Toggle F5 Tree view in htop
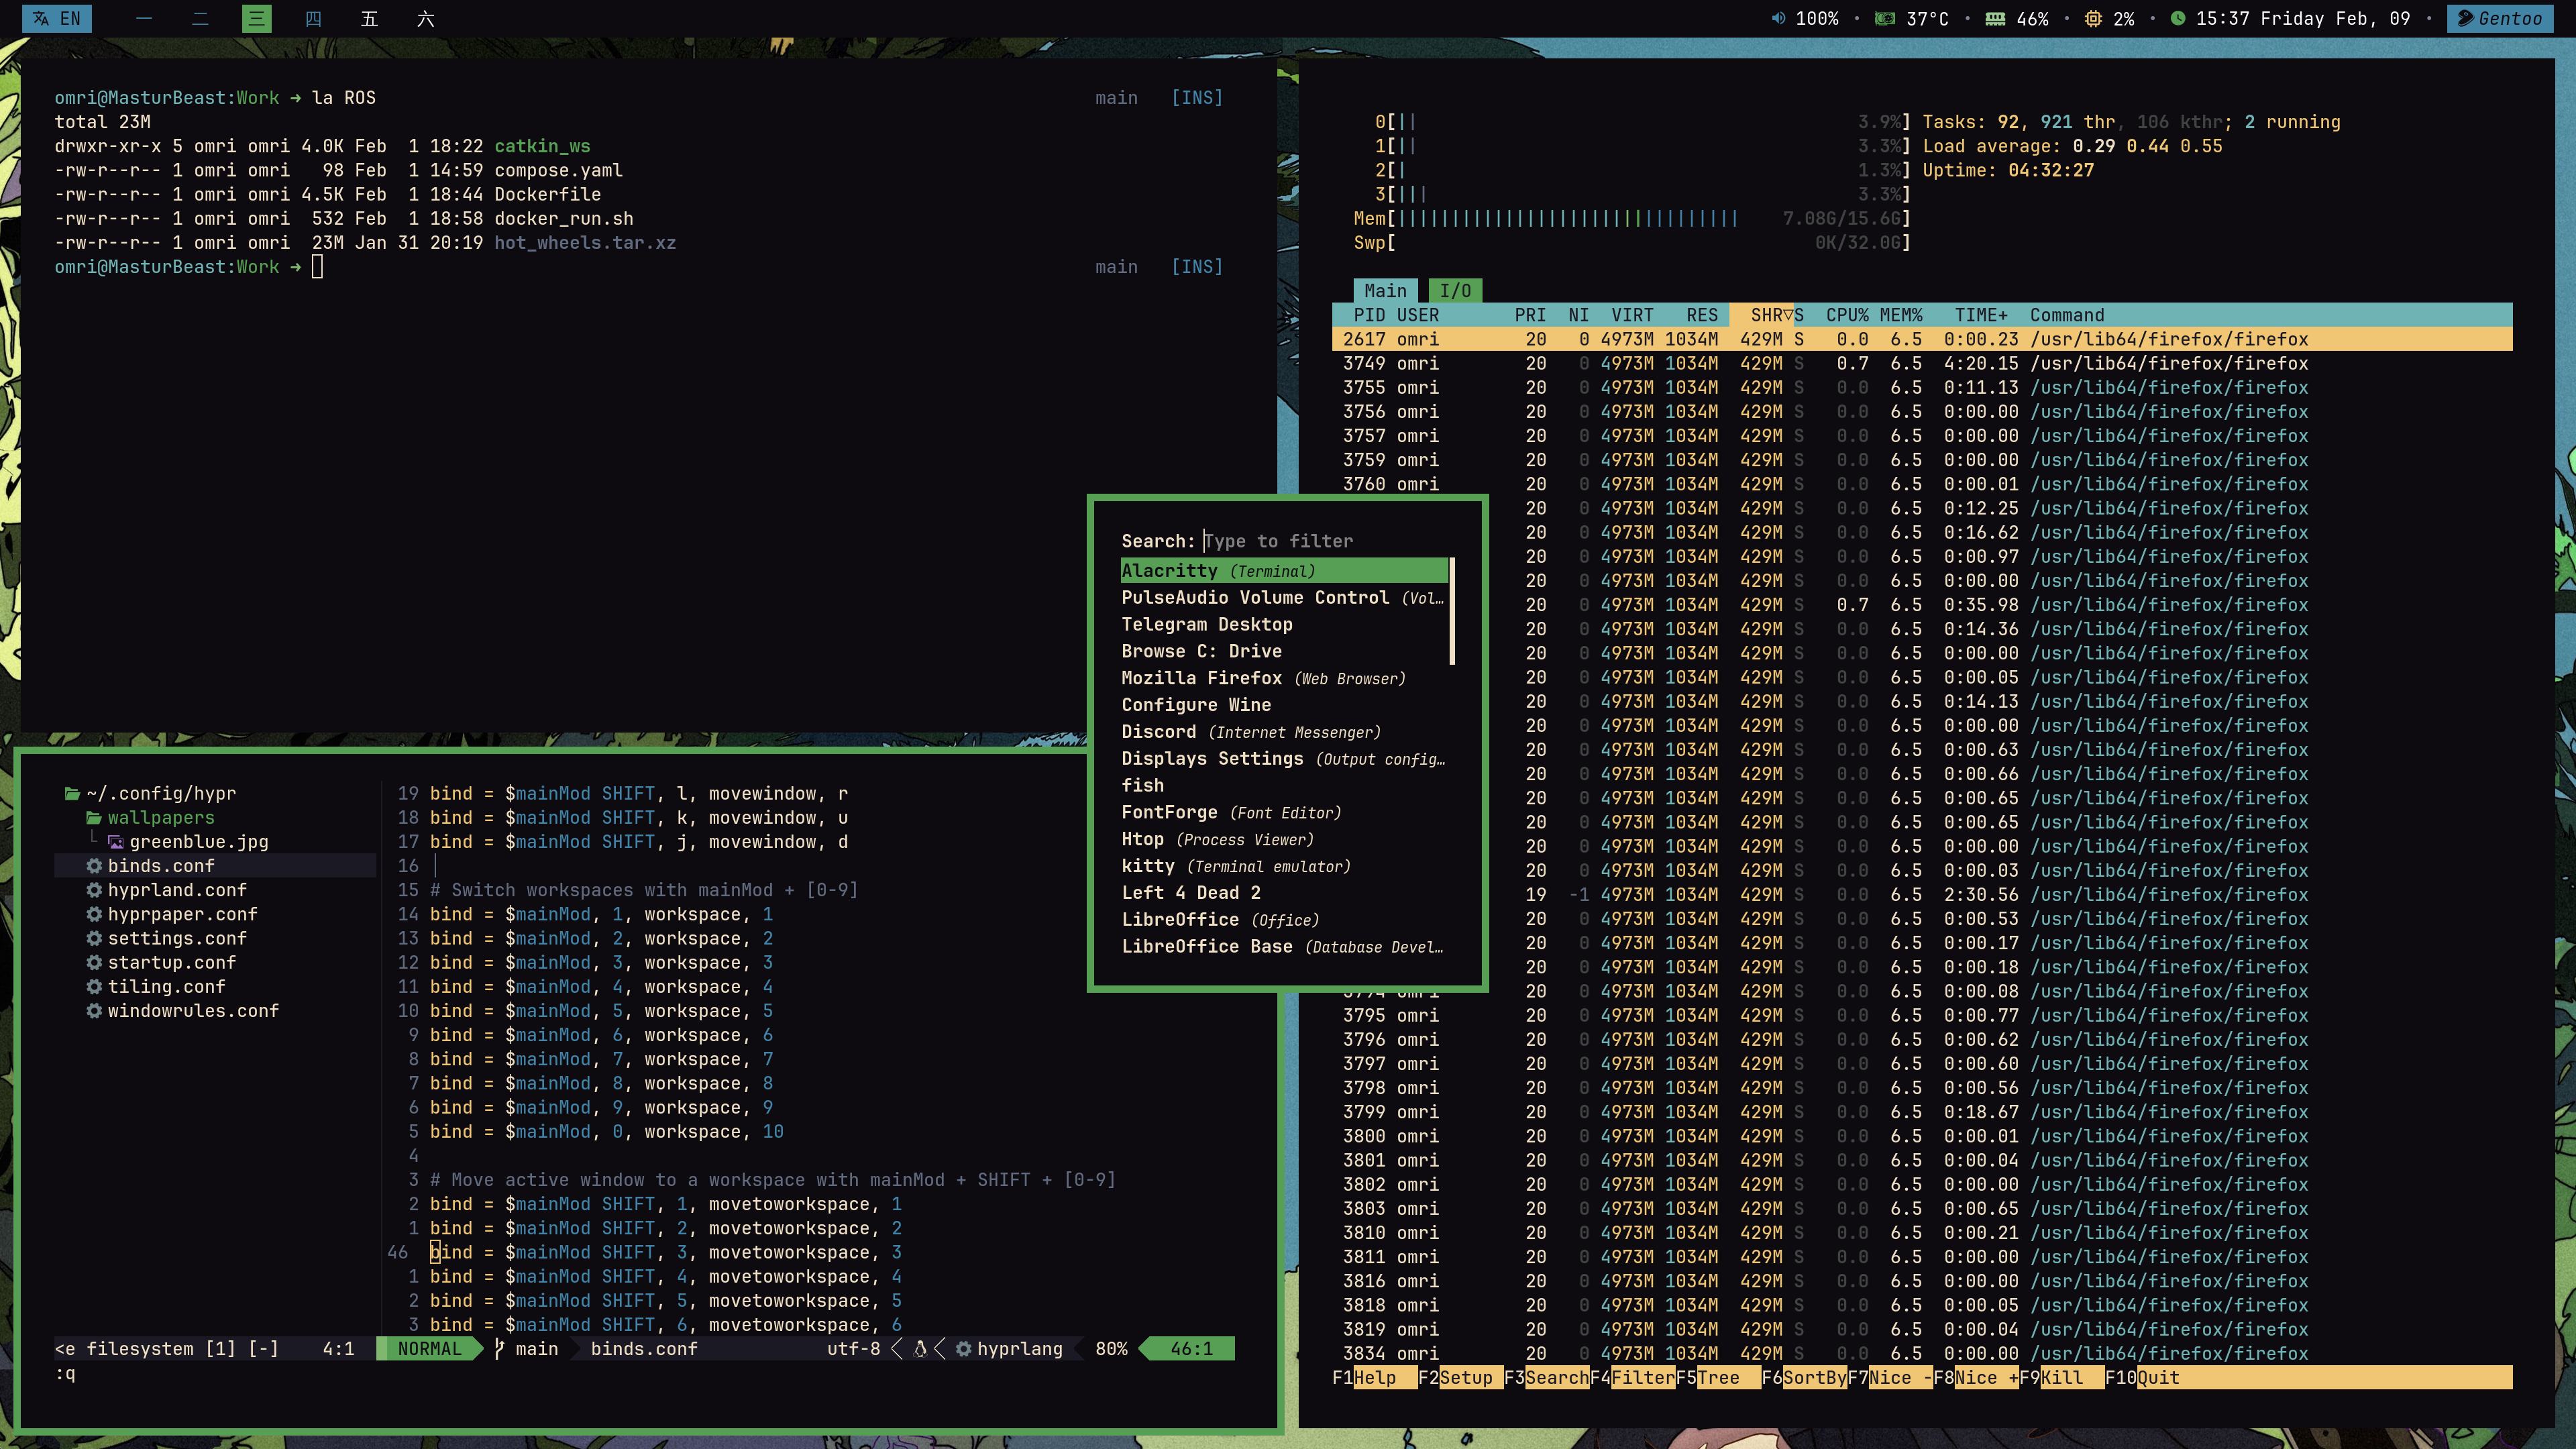2576x1449 pixels. point(1719,1378)
